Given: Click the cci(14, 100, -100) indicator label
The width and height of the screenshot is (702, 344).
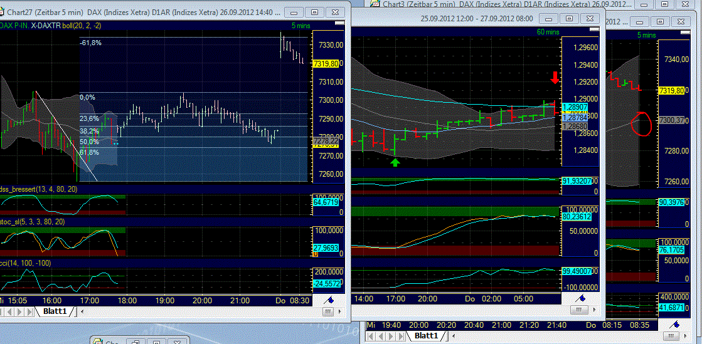Looking at the screenshot, I should click(26, 263).
